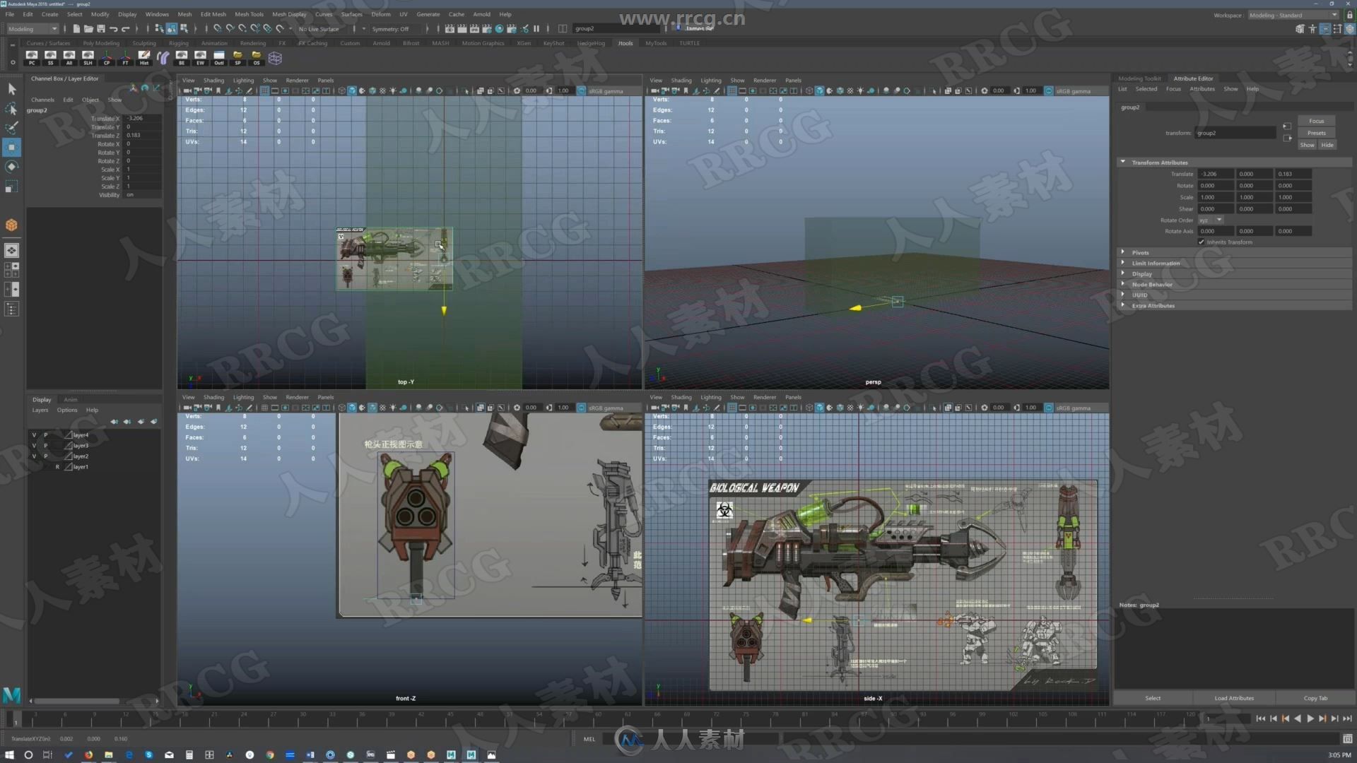
Task: Click the Load Attributes button
Action: click(1234, 698)
